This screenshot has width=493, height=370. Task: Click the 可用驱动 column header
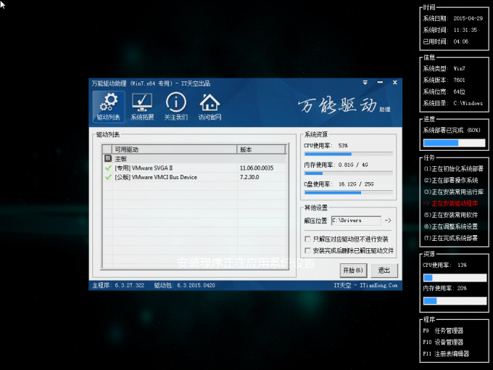tap(175, 149)
